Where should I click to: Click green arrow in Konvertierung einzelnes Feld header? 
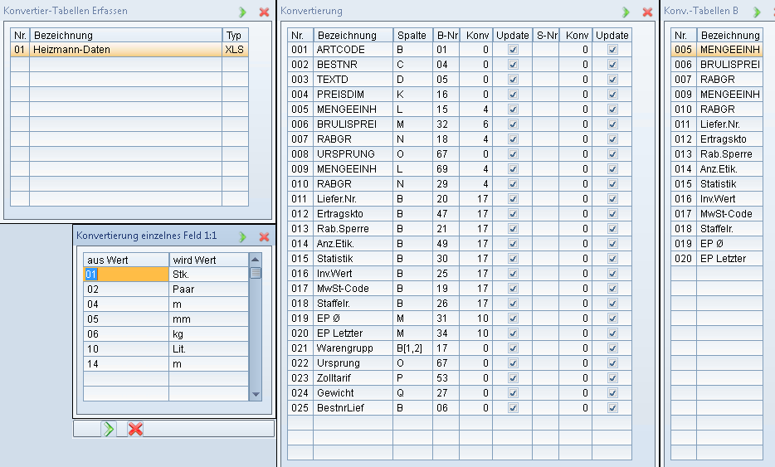click(x=243, y=236)
